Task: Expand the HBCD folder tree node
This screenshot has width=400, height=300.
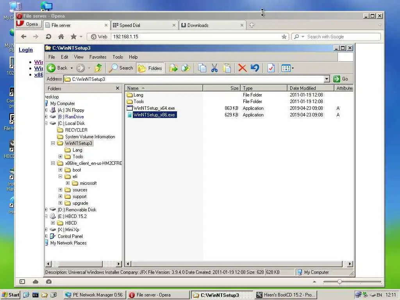Action: (x=53, y=223)
